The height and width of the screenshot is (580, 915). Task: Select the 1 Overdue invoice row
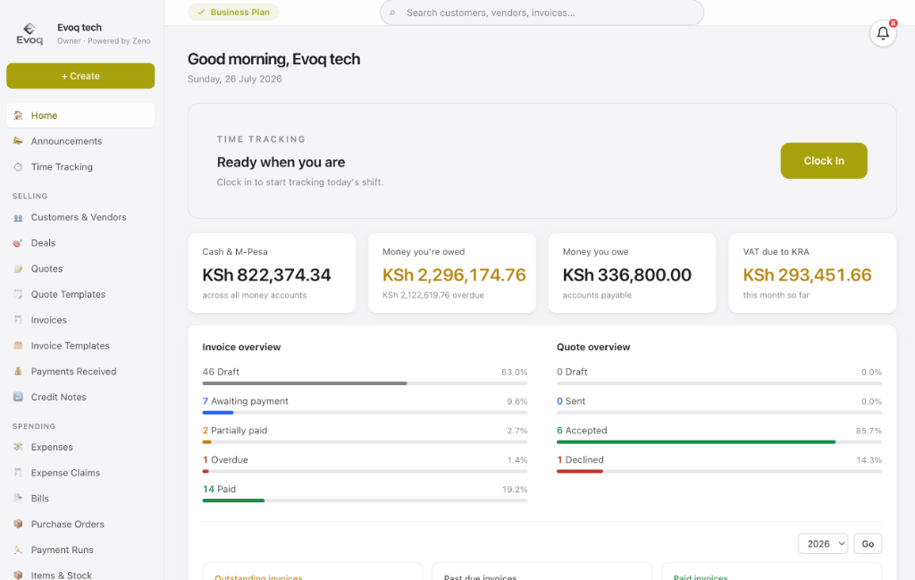tap(365, 465)
